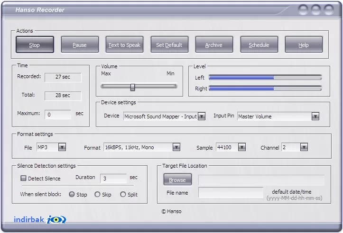
Task: Click the Recorded 27 sec value
Action: [x=63, y=77]
